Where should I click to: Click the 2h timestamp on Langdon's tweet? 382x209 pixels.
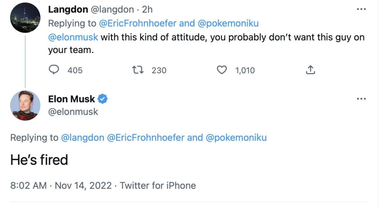147,10
